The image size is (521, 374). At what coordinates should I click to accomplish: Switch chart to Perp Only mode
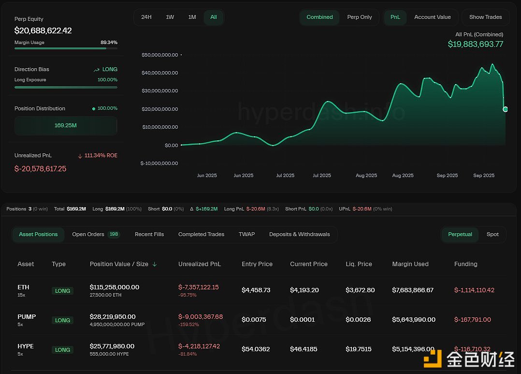pyautogui.click(x=359, y=17)
